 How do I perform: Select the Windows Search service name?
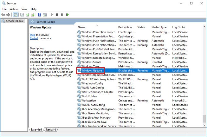coord(91,62)
